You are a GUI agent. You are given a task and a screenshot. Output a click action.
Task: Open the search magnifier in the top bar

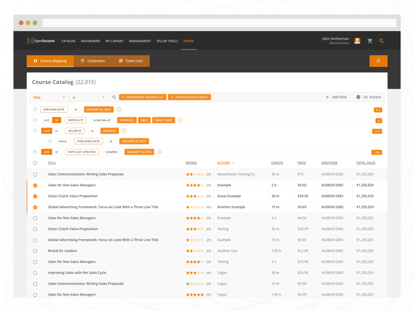click(x=381, y=40)
